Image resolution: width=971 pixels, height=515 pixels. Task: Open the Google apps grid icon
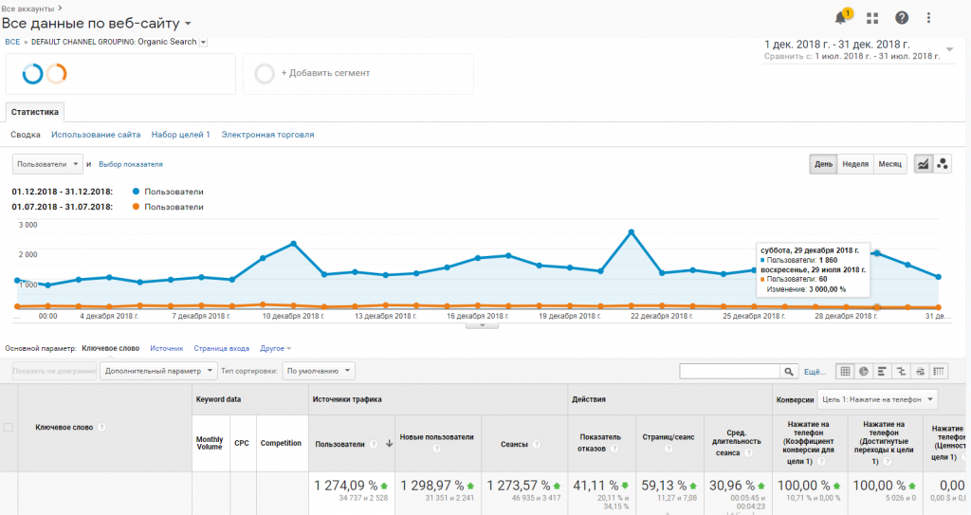pyautogui.click(x=872, y=18)
